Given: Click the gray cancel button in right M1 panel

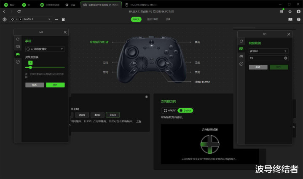Looking at the screenshot, I should point(258,67).
